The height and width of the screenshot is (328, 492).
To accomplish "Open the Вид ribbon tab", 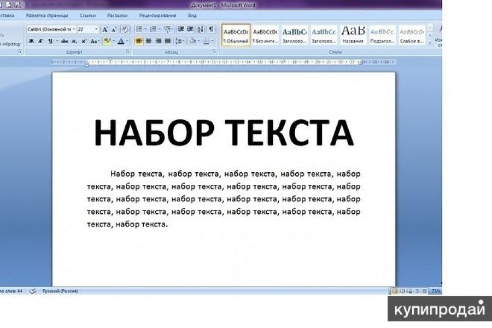I will (x=192, y=15).
